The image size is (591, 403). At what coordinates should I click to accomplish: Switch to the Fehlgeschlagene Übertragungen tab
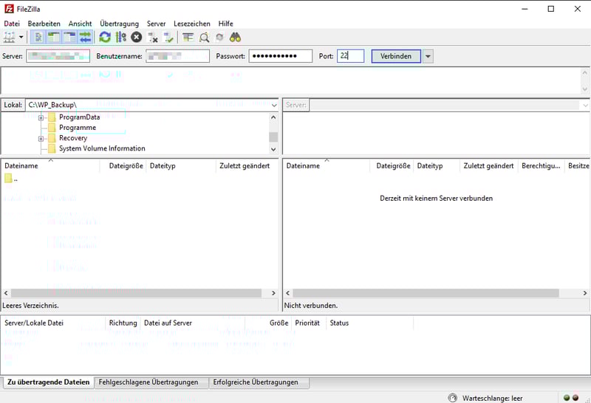pos(148,382)
